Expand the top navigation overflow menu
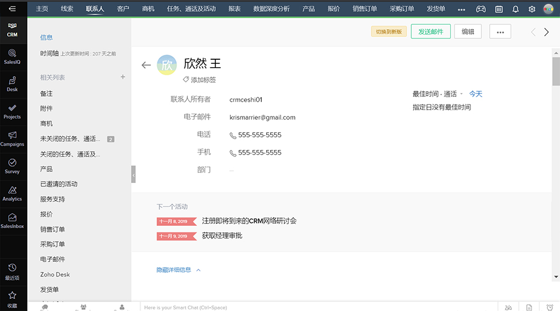 tap(461, 9)
